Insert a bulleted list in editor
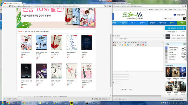 141,43
